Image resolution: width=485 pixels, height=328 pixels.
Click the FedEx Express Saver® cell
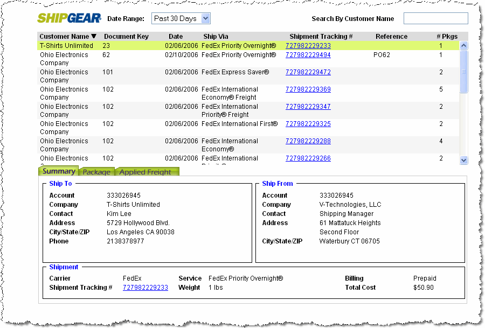pos(235,72)
